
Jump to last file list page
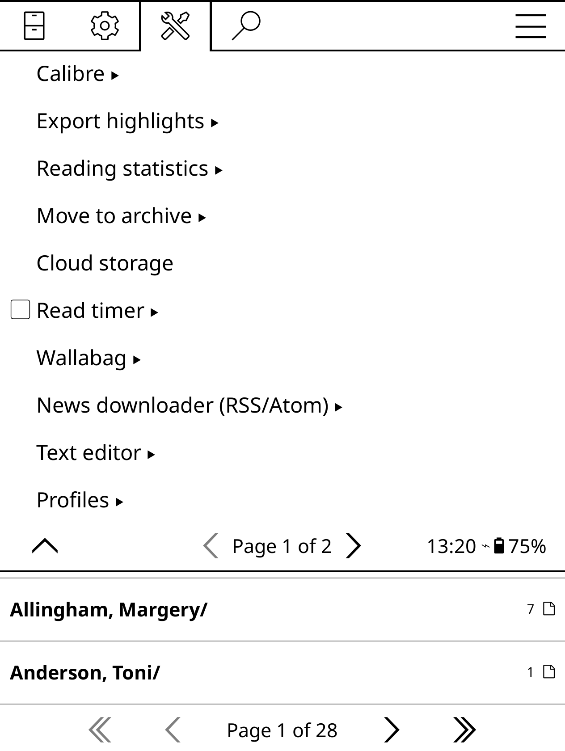[464, 730]
